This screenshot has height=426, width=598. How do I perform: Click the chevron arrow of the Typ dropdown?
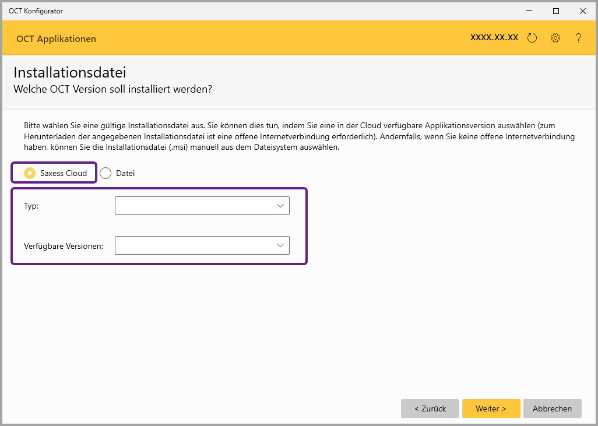[280, 206]
